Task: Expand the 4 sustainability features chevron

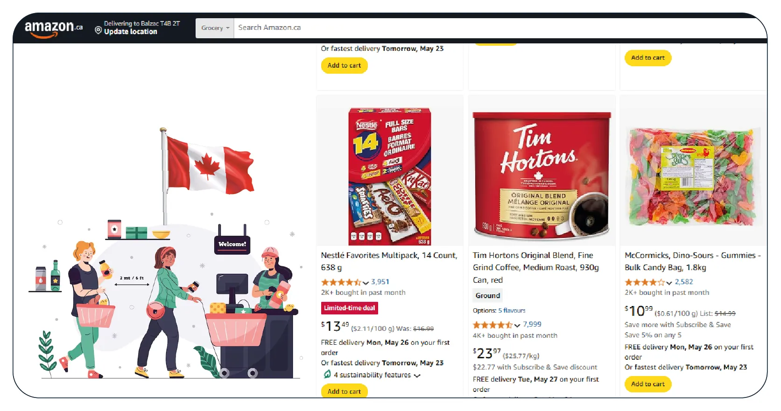Action: click(417, 375)
